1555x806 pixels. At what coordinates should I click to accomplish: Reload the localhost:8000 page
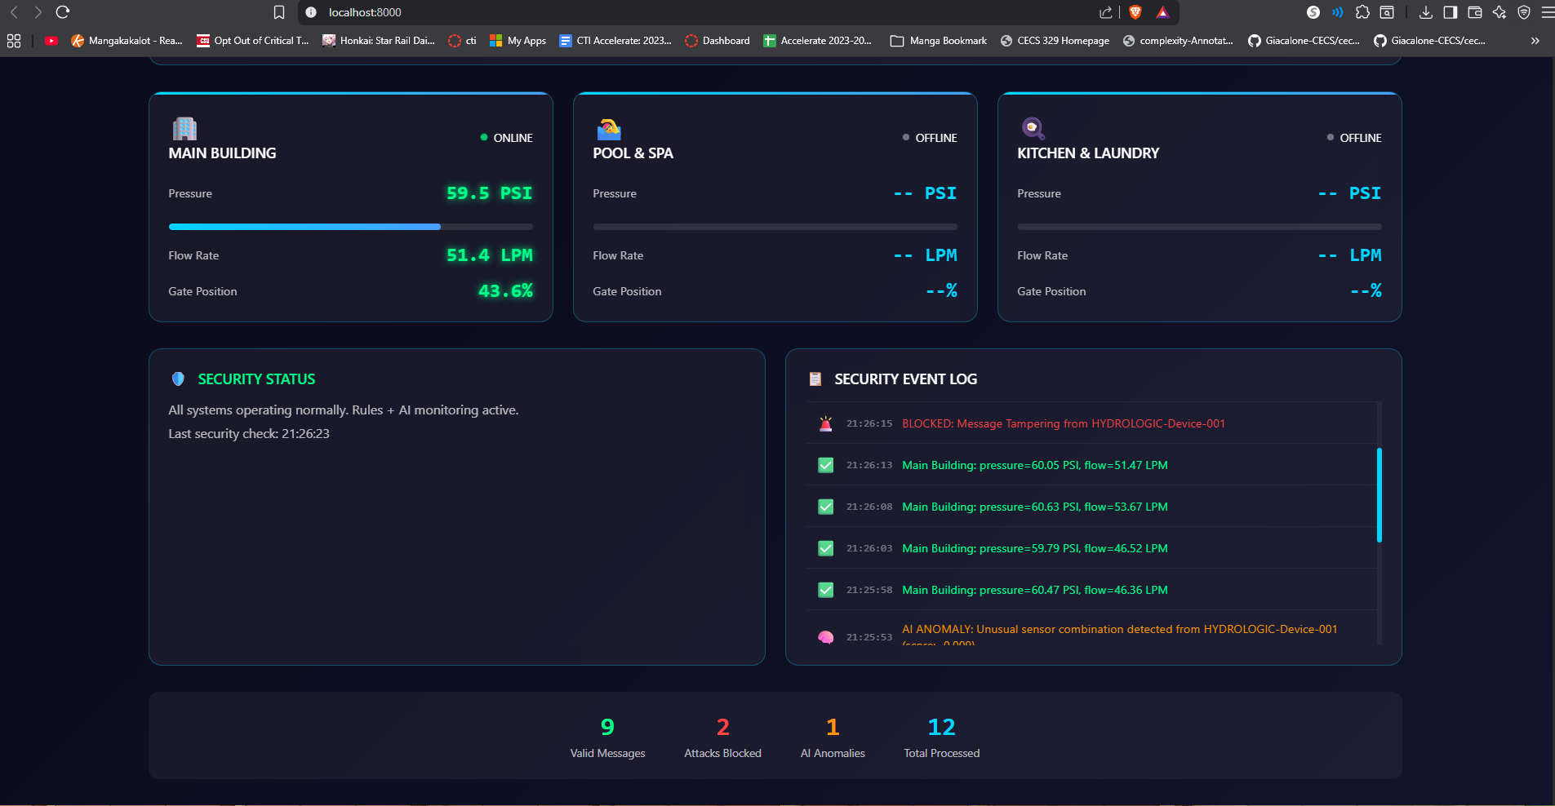click(63, 12)
